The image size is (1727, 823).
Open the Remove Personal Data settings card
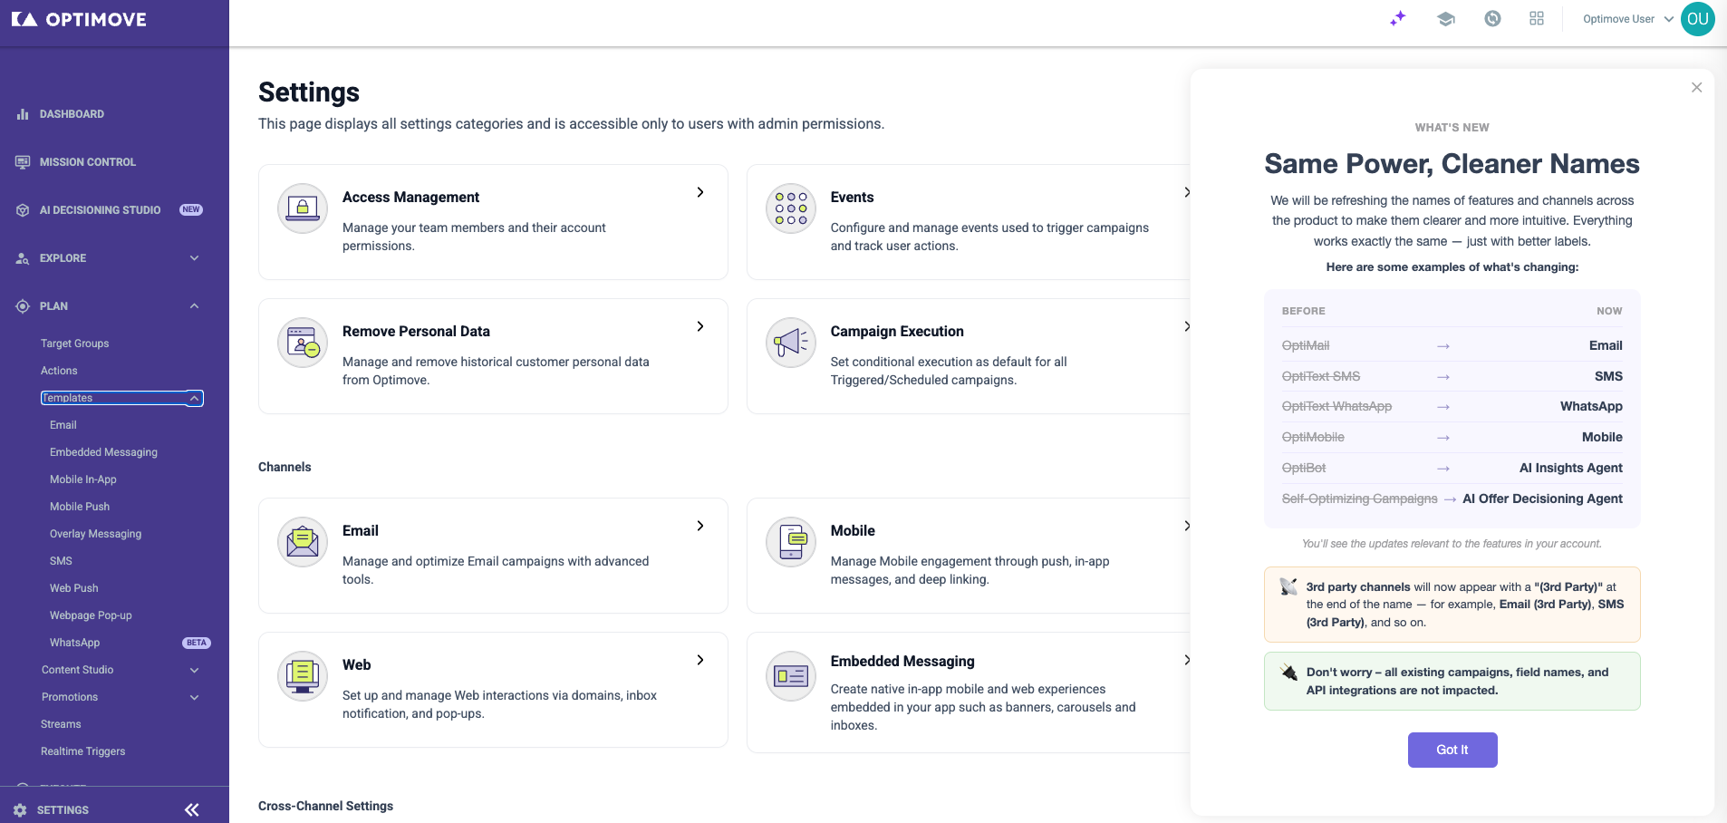click(x=493, y=356)
